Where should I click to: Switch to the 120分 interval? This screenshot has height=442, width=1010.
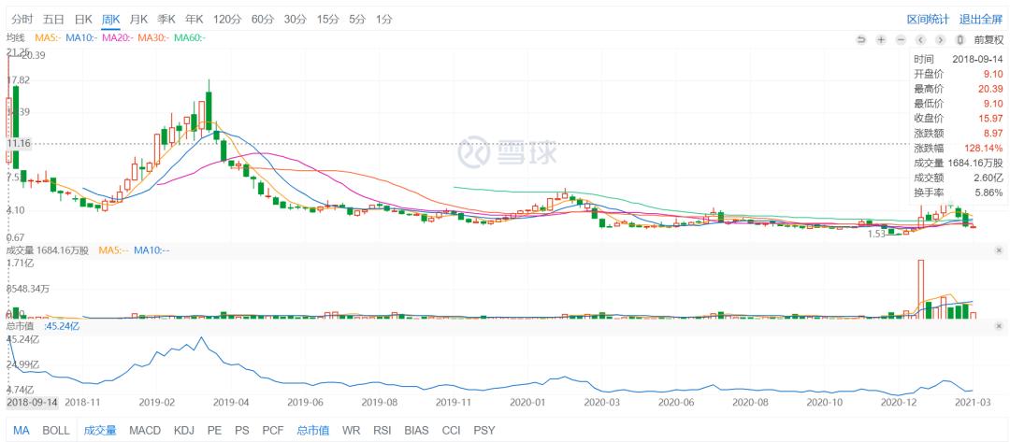[x=226, y=20]
